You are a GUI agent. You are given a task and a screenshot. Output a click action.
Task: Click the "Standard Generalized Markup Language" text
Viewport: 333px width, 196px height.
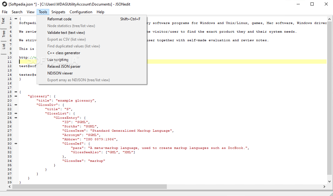pos(131,131)
